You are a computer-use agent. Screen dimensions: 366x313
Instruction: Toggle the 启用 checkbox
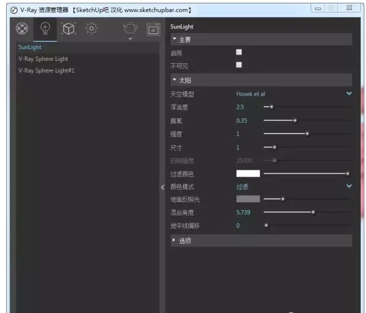click(239, 52)
